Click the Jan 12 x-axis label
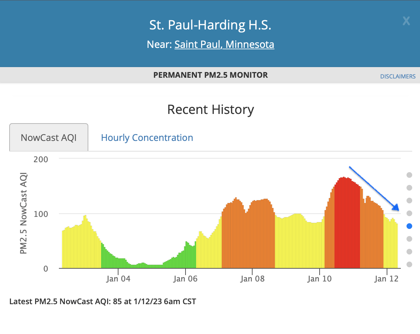This screenshot has width=420, height=334. pos(386,279)
